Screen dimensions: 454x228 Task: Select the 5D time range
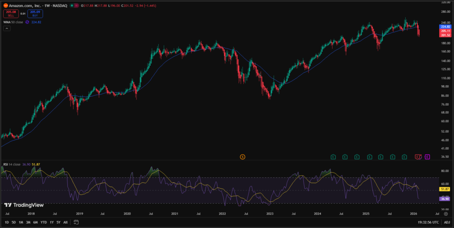(14, 222)
